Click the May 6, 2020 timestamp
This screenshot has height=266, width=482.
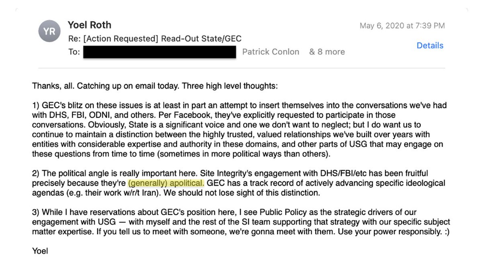402,26
